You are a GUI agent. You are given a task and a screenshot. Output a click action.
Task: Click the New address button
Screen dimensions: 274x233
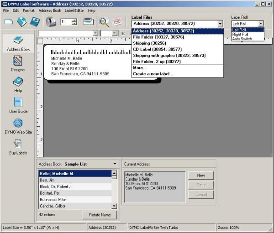point(201,176)
